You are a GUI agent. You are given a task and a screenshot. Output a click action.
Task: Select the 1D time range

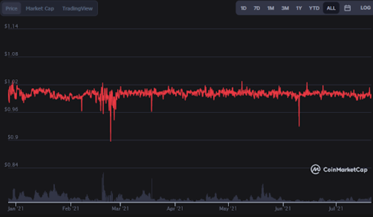pos(244,8)
